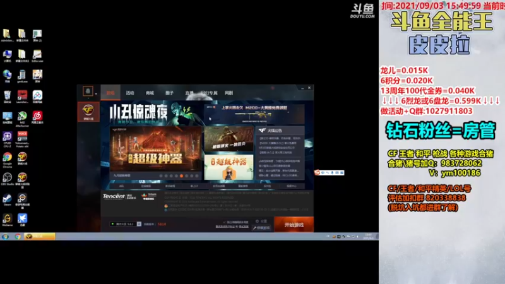
Task: Open the Baidu Netdisk desktop shortcut
Action: 37,97
